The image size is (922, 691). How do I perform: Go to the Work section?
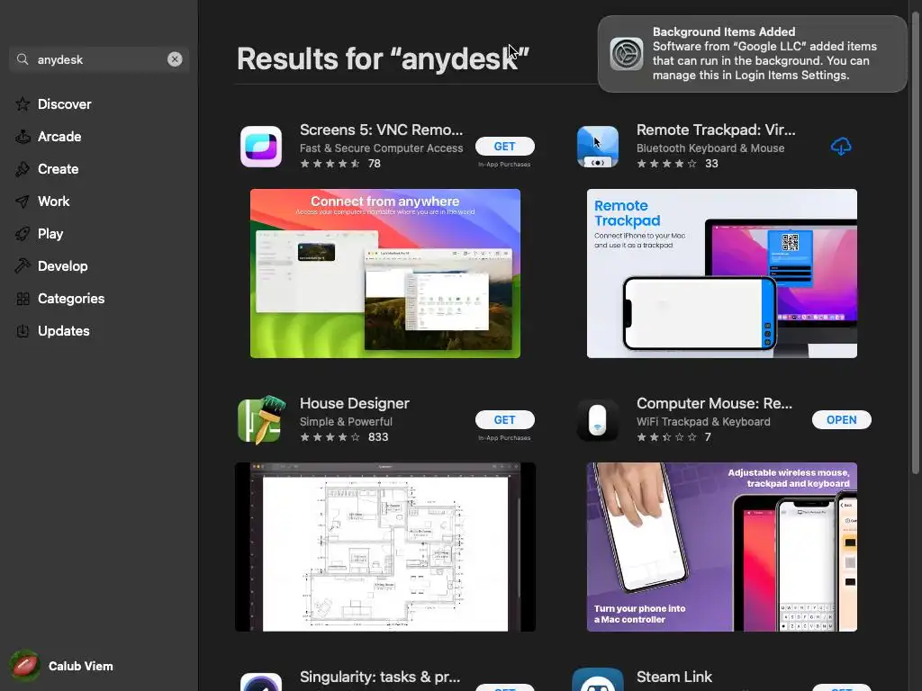point(53,201)
